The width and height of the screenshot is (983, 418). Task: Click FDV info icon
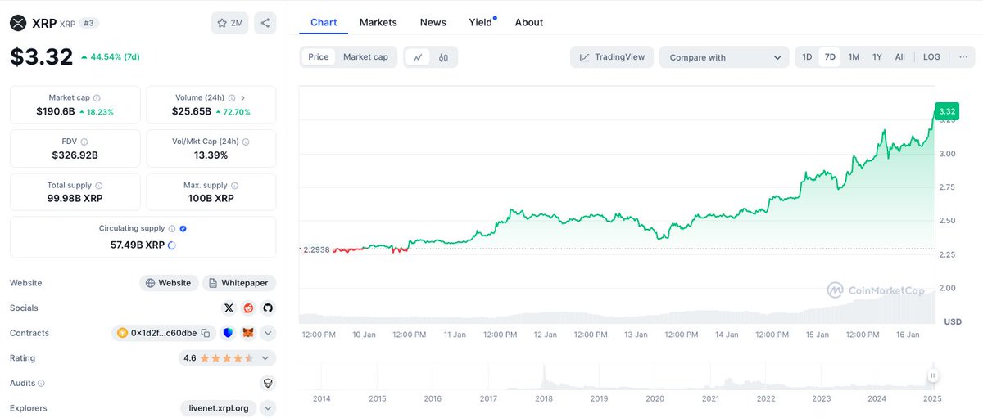pos(84,142)
